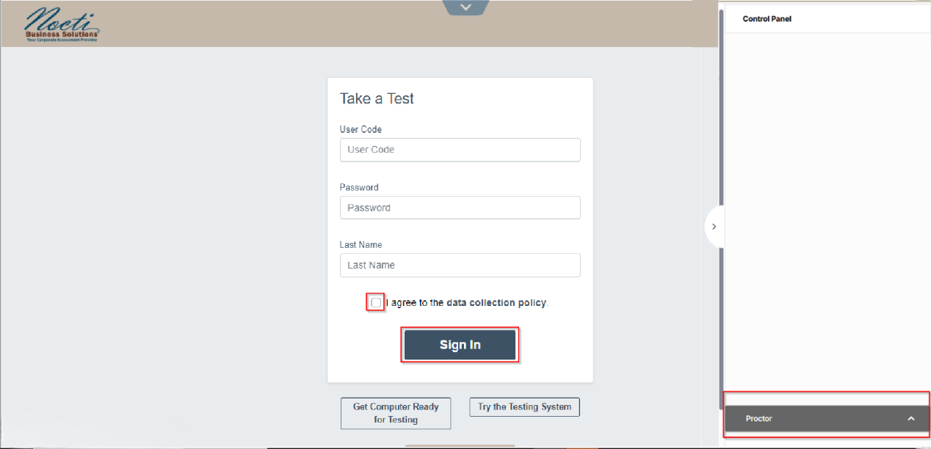The height and width of the screenshot is (449, 931).
Task: Click the Nocti Business Solutions logo
Action: tap(62, 24)
